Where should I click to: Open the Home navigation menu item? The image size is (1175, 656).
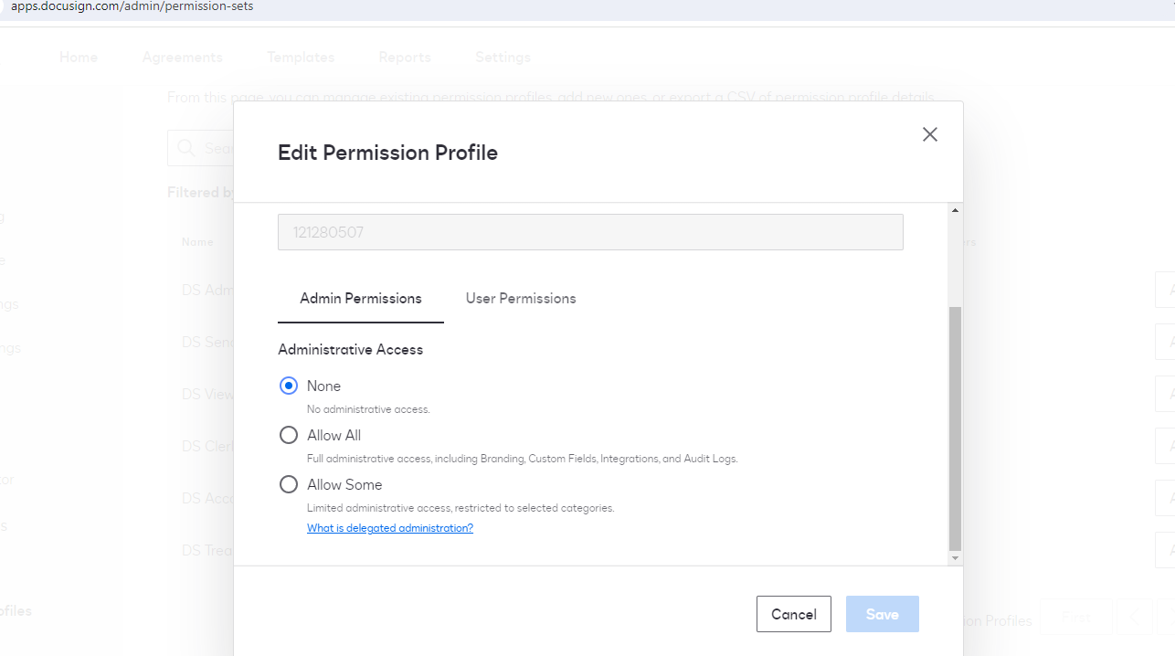click(79, 58)
